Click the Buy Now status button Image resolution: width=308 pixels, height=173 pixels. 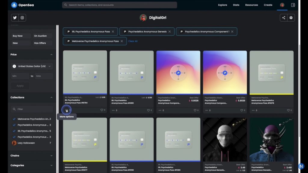pos(21,36)
